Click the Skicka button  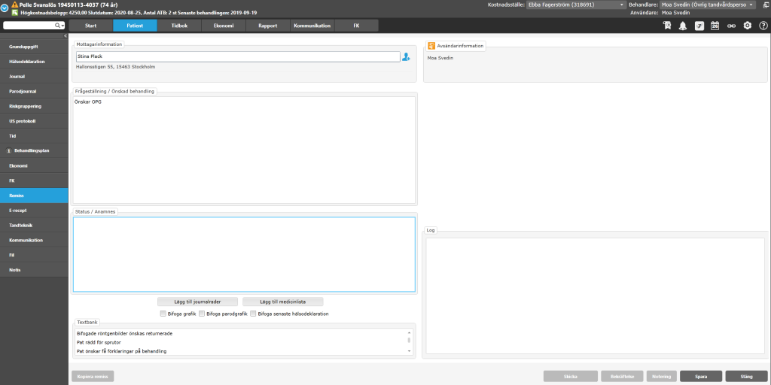(571, 377)
